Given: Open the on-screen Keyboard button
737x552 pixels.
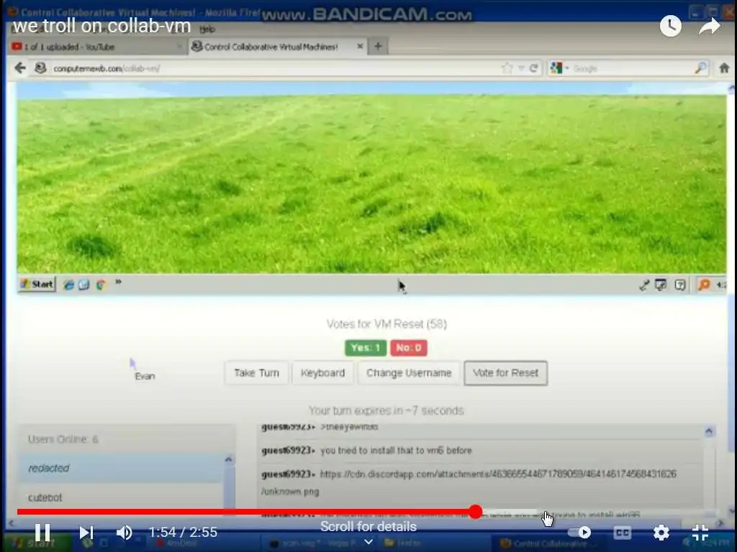Looking at the screenshot, I should coord(322,373).
